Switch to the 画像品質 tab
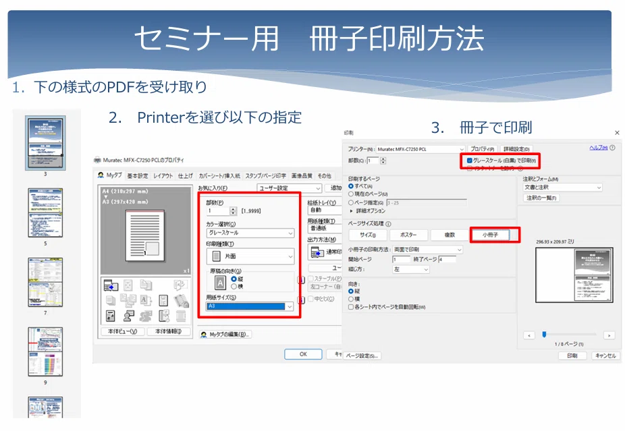625x431 pixels. click(x=302, y=175)
